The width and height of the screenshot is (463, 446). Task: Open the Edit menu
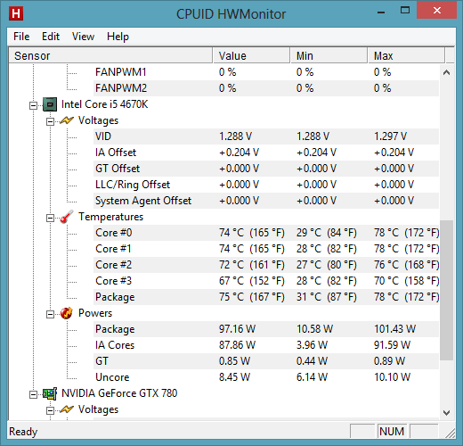(x=51, y=37)
